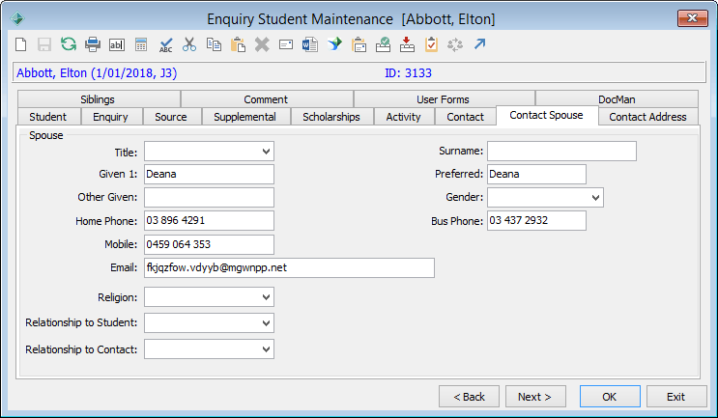Click the Home Phone field

(210, 220)
